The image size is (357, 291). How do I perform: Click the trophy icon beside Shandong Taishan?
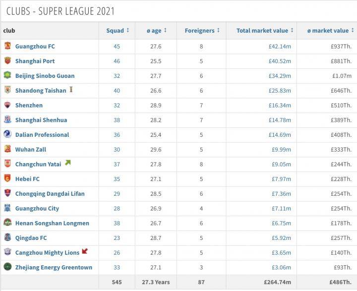[x=71, y=90]
